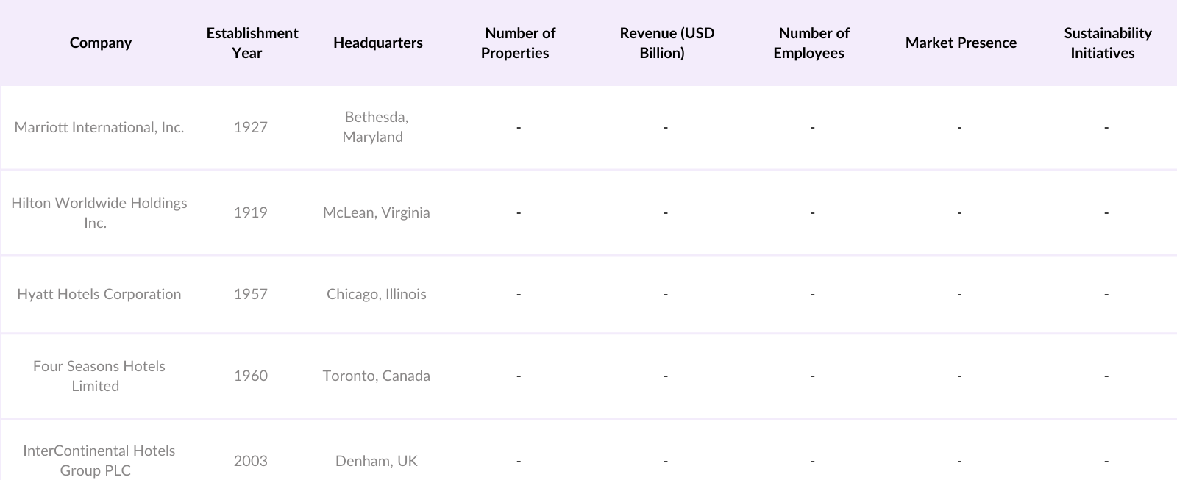1177x480 pixels.
Task: Select the InterContinental Hotels Group PLC cell
Action: (99, 460)
